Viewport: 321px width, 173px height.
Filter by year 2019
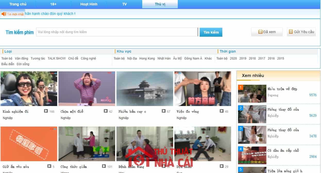point(243,59)
